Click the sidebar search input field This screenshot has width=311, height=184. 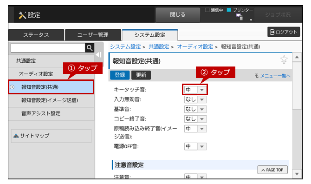(48, 48)
